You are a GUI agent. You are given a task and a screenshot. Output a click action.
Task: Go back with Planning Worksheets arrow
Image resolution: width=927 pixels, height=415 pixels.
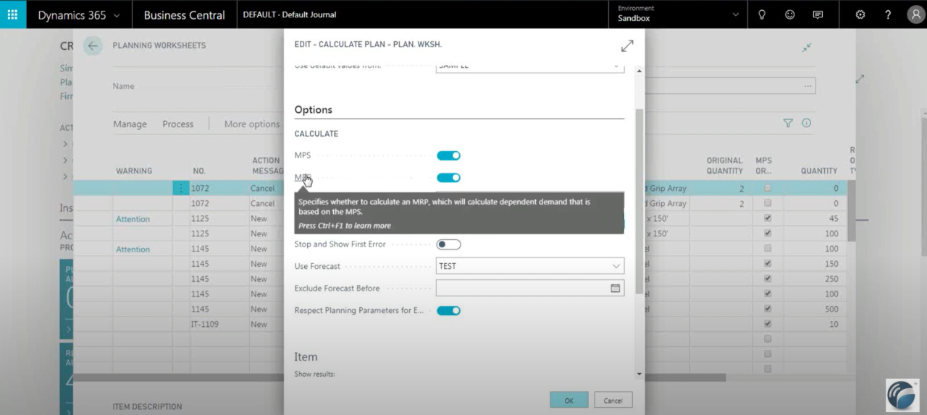93,46
